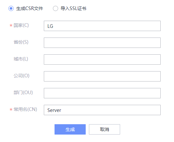
Task: Click the 导入SSL证书 option label text
Action: [73, 8]
